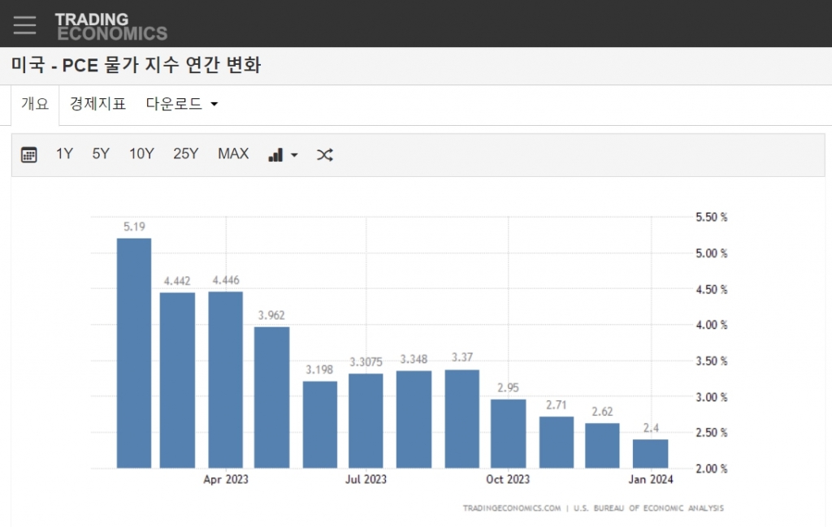The width and height of the screenshot is (832, 527).
Task: Click the Trading Economics logo
Action: click(x=110, y=26)
